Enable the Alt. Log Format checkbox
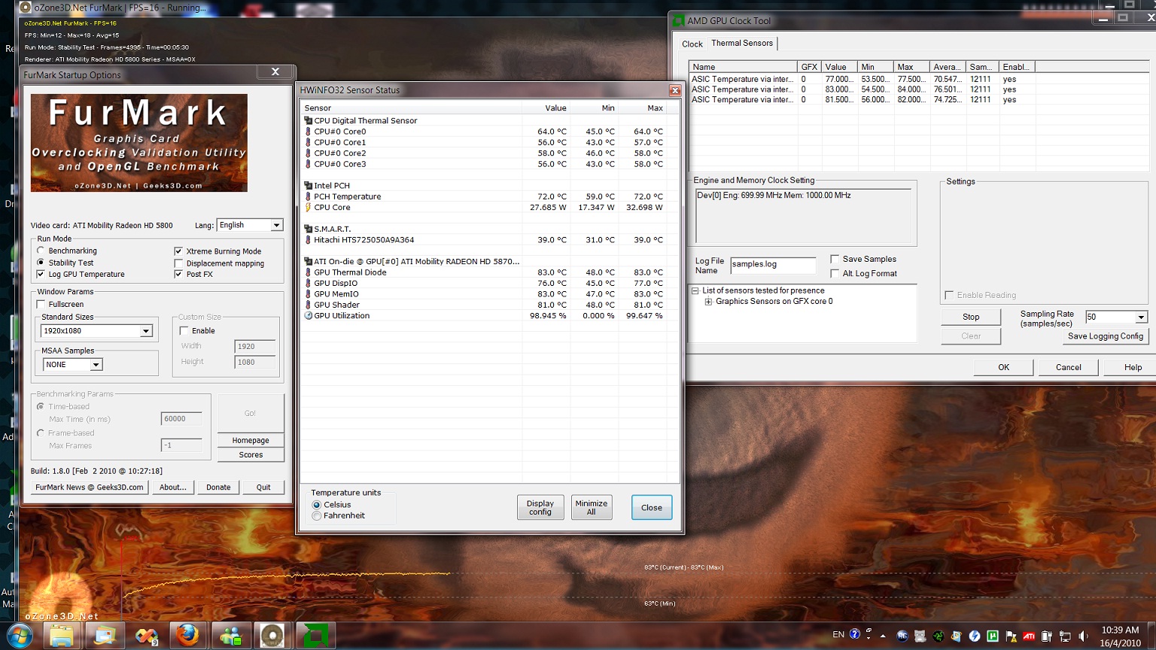Image resolution: width=1156 pixels, height=650 pixels. tap(835, 273)
